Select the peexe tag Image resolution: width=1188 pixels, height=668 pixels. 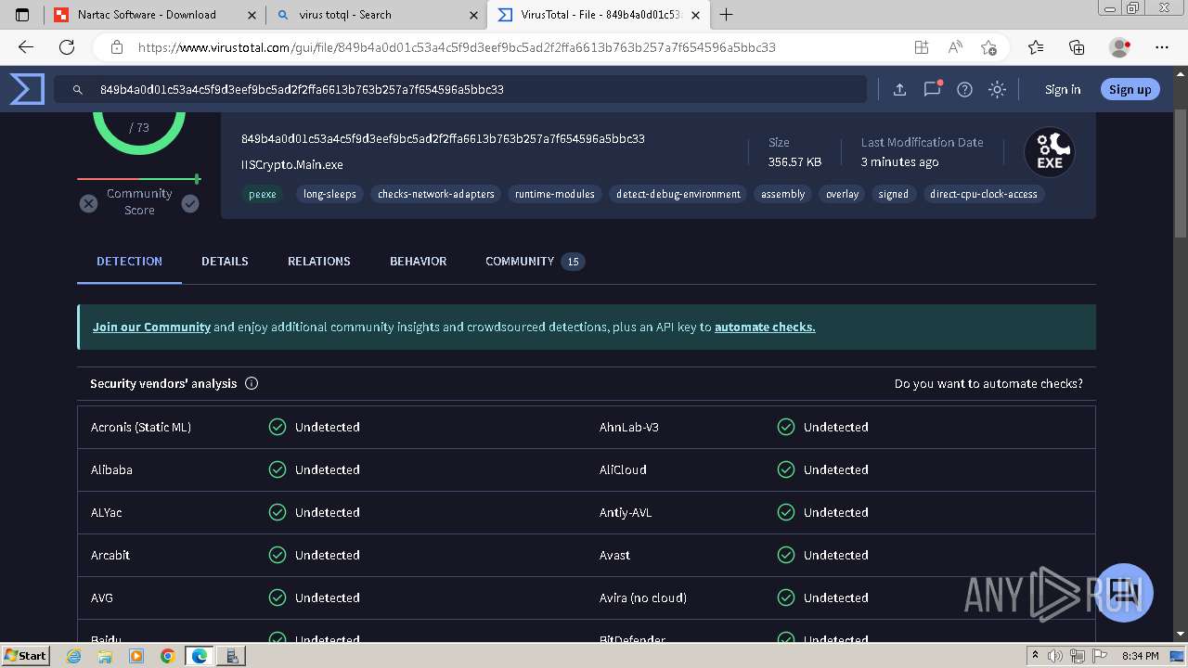coord(263,194)
